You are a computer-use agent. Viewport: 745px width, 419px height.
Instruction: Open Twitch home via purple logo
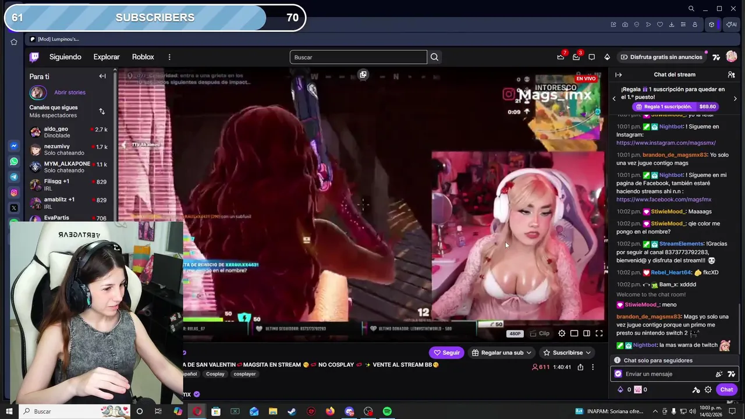34,57
